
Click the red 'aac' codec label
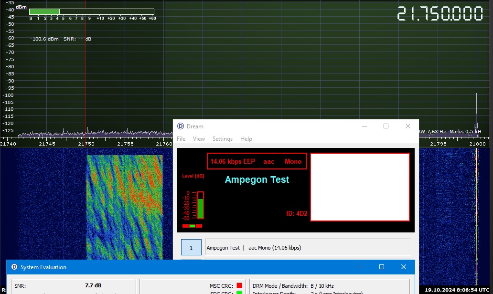point(269,162)
